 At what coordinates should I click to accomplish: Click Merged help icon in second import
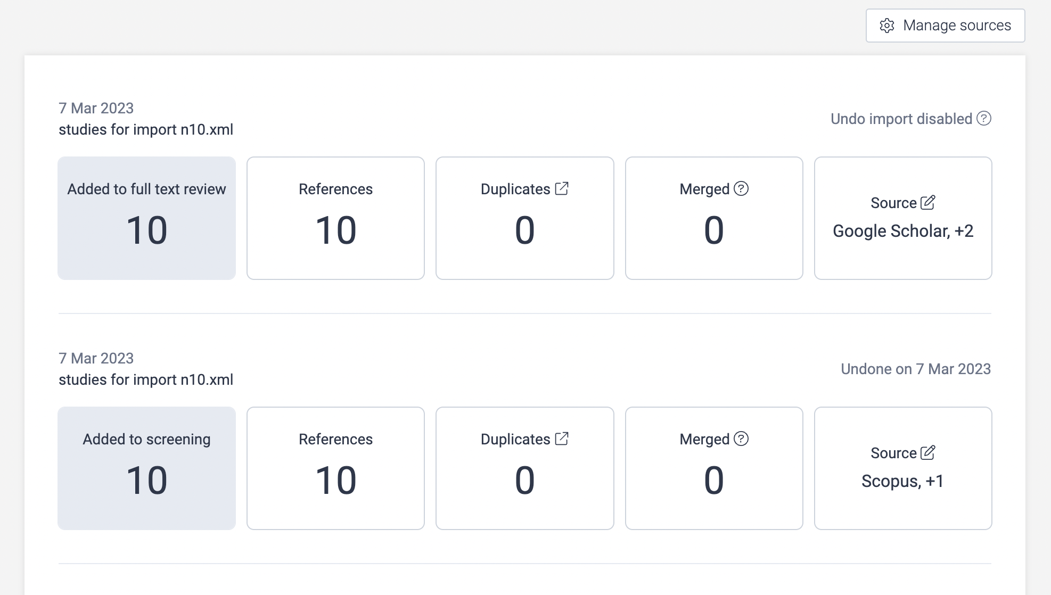click(741, 439)
